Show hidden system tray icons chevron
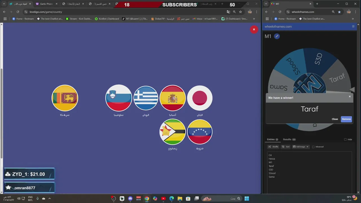The width and height of the screenshot is (361, 203). coord(50,198)
